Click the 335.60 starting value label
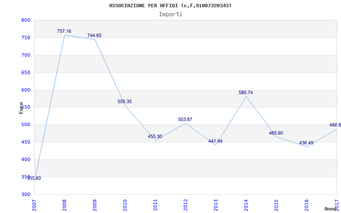This screenshot has width=341, height=213. click(x=34, y=178)
